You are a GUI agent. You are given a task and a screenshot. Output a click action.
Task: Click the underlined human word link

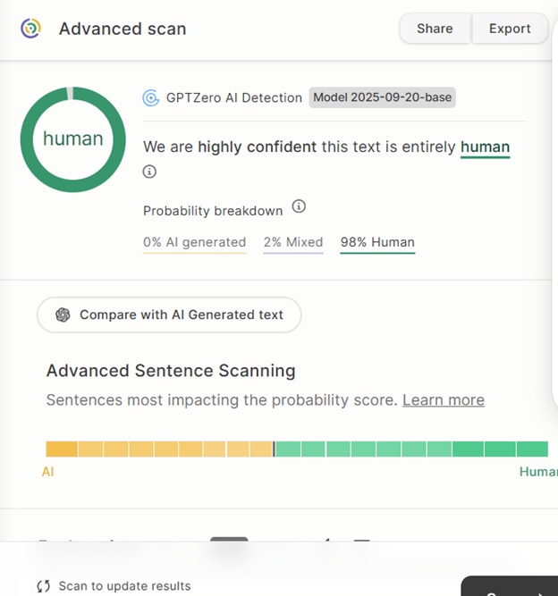(485, 147)
